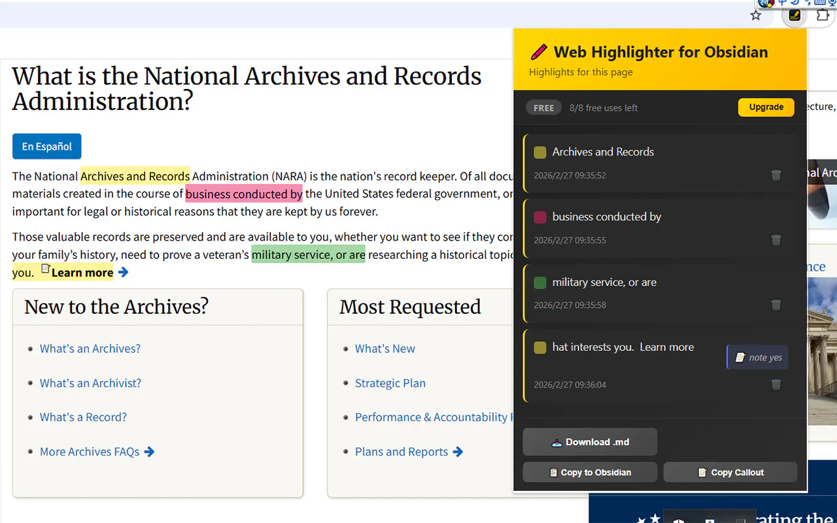The height and width of the screenshot is (523, 837).
Task: Delete the 'hat interests you. Learn more' highlight
Action: (x=776, y=384)
